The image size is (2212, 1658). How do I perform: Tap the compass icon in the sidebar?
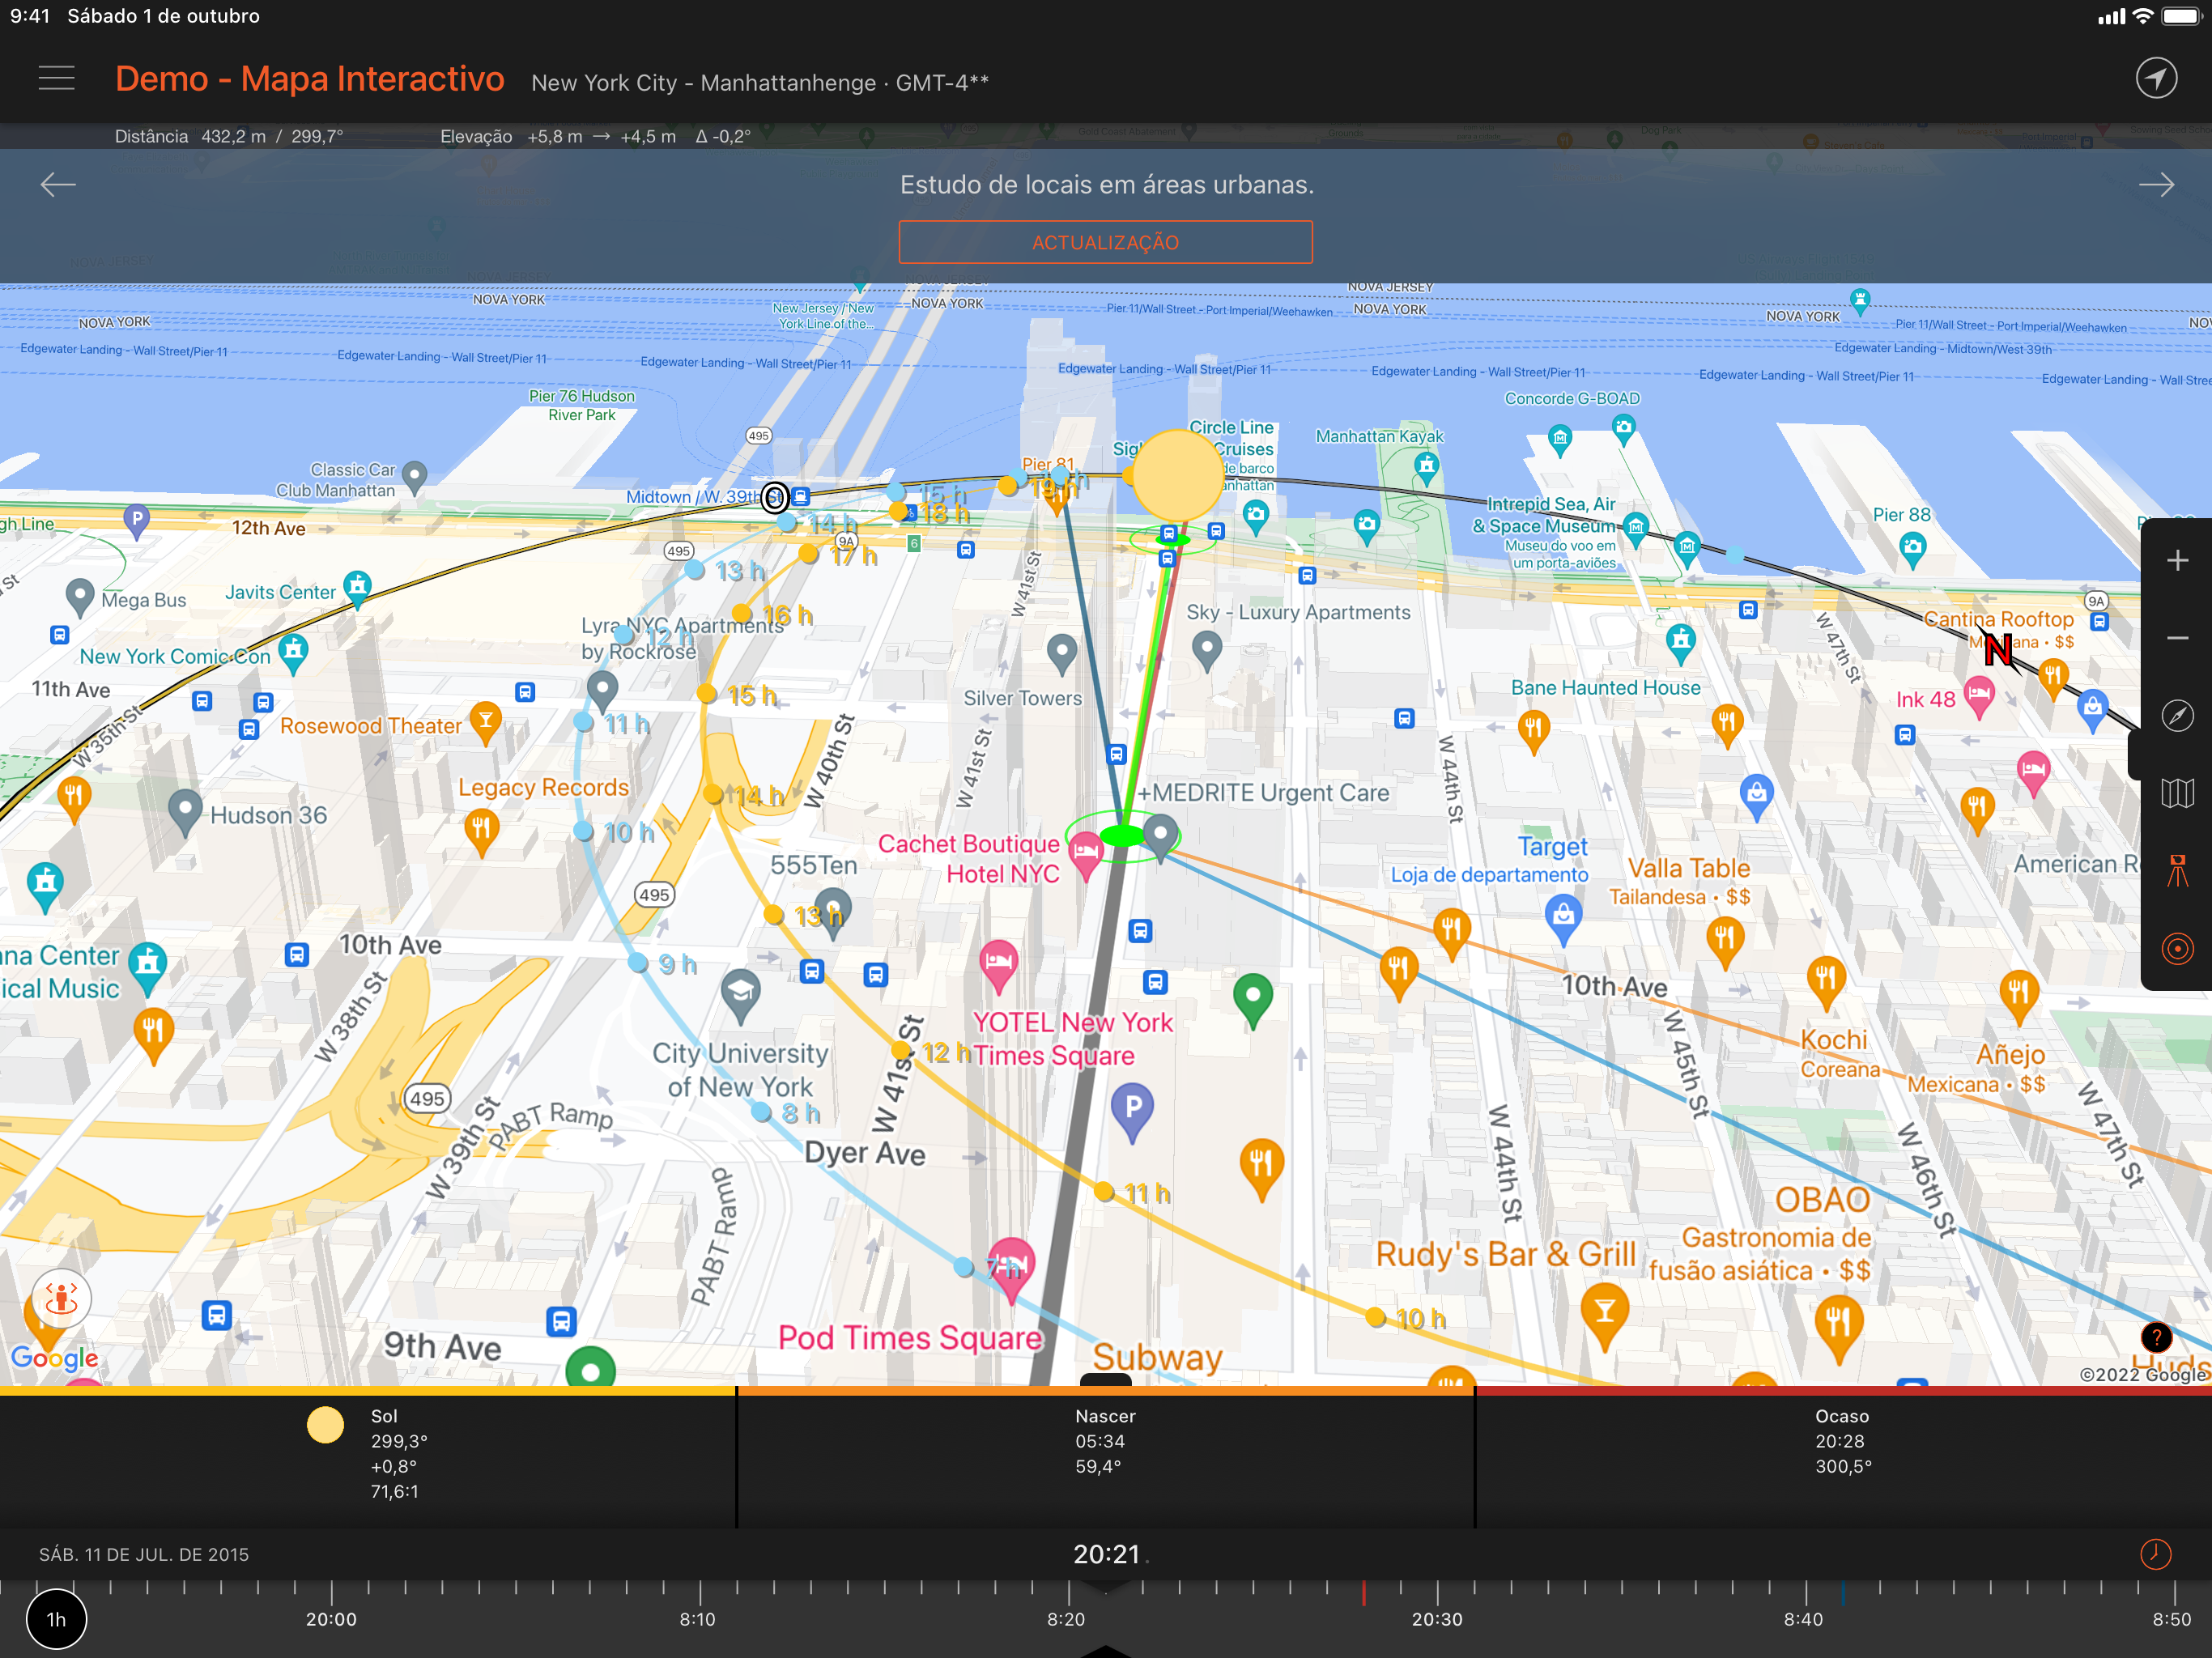(x=2176, y=716)
